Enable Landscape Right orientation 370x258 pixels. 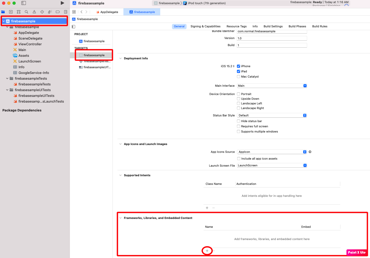pyautogui.click(x=238, y=108)
